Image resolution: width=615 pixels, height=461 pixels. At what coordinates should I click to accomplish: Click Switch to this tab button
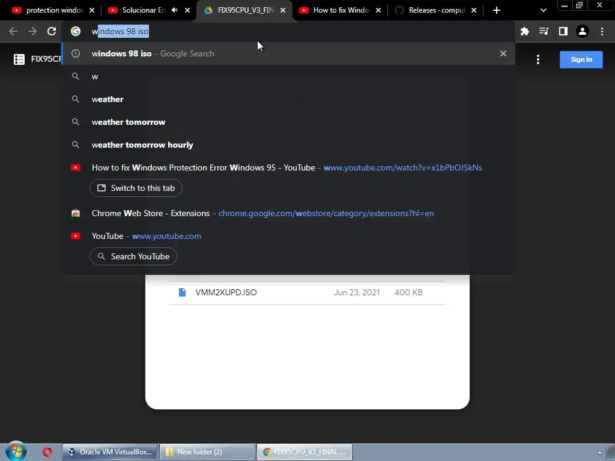click(x=136, y=188)
